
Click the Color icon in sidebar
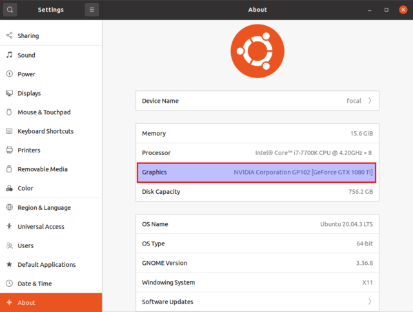coord(10,189)
